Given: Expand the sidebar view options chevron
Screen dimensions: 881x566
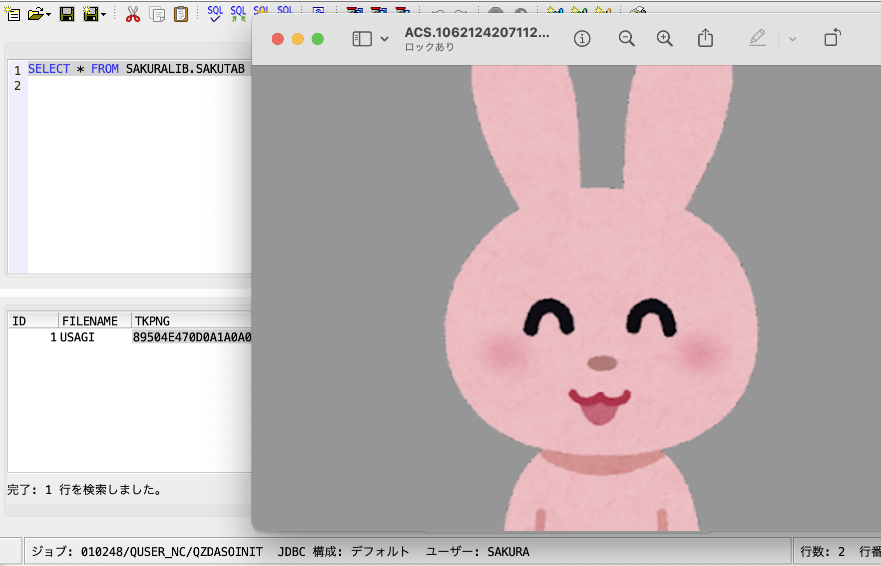Looking at the screenshot, I should tap(385, 39).
